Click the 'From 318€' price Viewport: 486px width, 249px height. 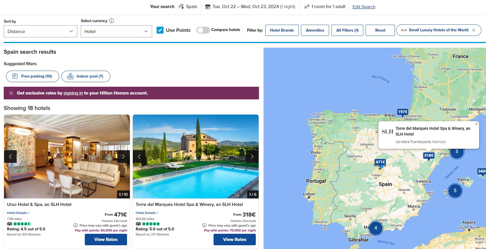pos(245,215)
